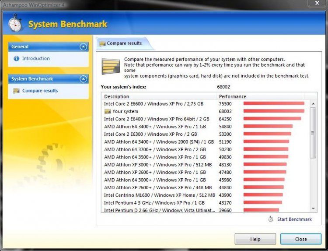The width and height of the screenshot is (328, 251).
Task: Click the Help button
Action: [x=255, y=239]
